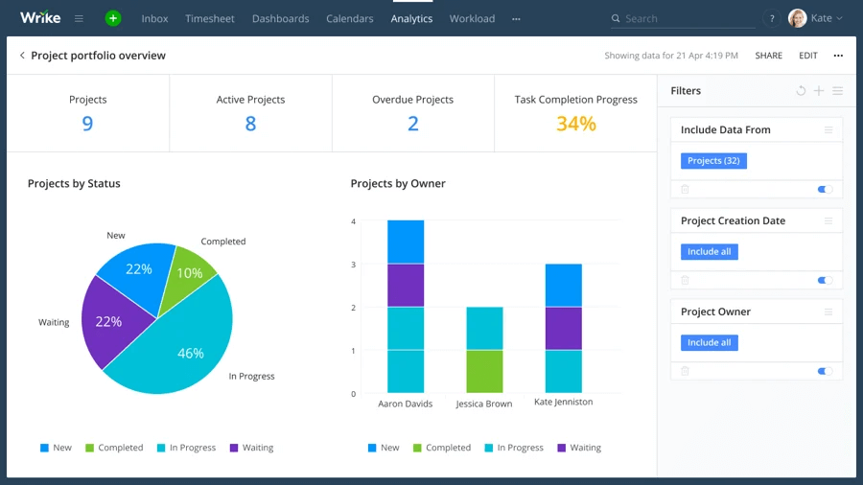This screenshot has width=863, height=485.
Task: Delete the Project Owner filter with trash icon
Action: 685,371
